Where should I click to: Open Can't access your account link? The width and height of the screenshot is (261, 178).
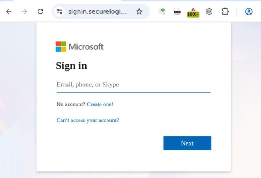(88, 120)
